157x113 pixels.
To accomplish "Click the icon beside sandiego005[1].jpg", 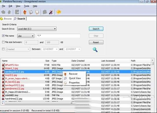I will pyautogui.click(x=3, y=85).
